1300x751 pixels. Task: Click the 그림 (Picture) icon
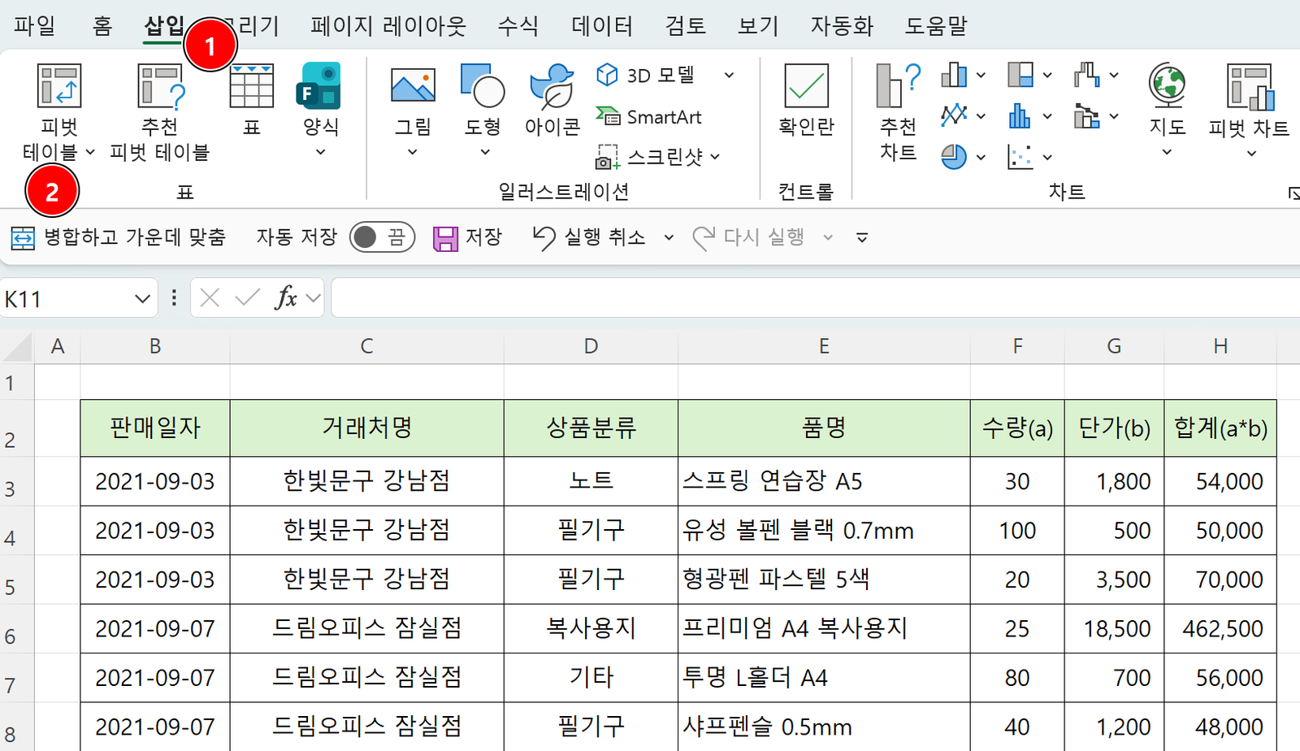413,85
